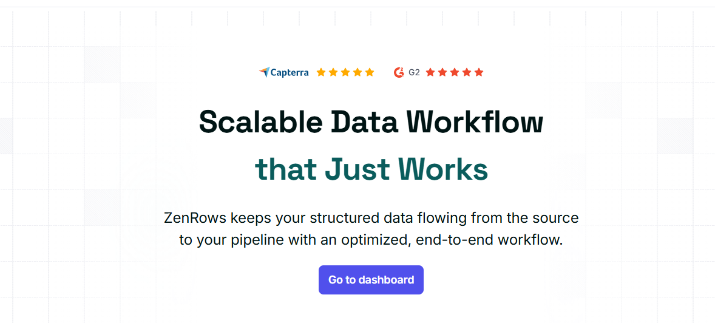Click the fourth Capterra rating star

click(357, 72)
